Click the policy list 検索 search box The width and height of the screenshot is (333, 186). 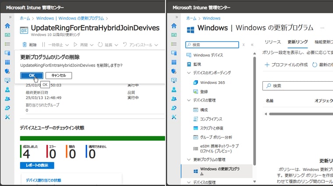click(x=298, y=86)
